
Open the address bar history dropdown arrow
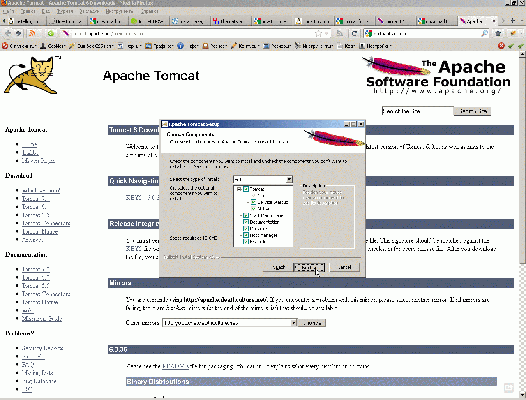click(x=327, y=33)
